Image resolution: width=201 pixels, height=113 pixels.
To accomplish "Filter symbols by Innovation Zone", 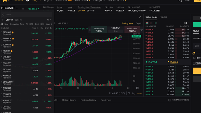I will 17,24.
